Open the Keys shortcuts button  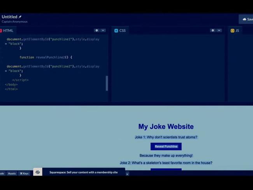[24, 174]
